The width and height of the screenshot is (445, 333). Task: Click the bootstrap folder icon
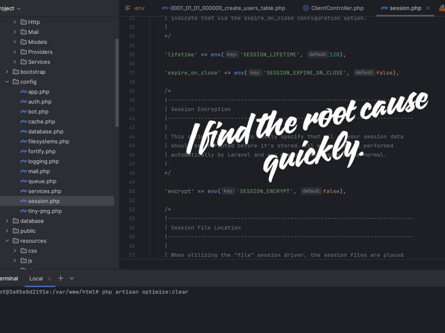click(x=16, y=72)
